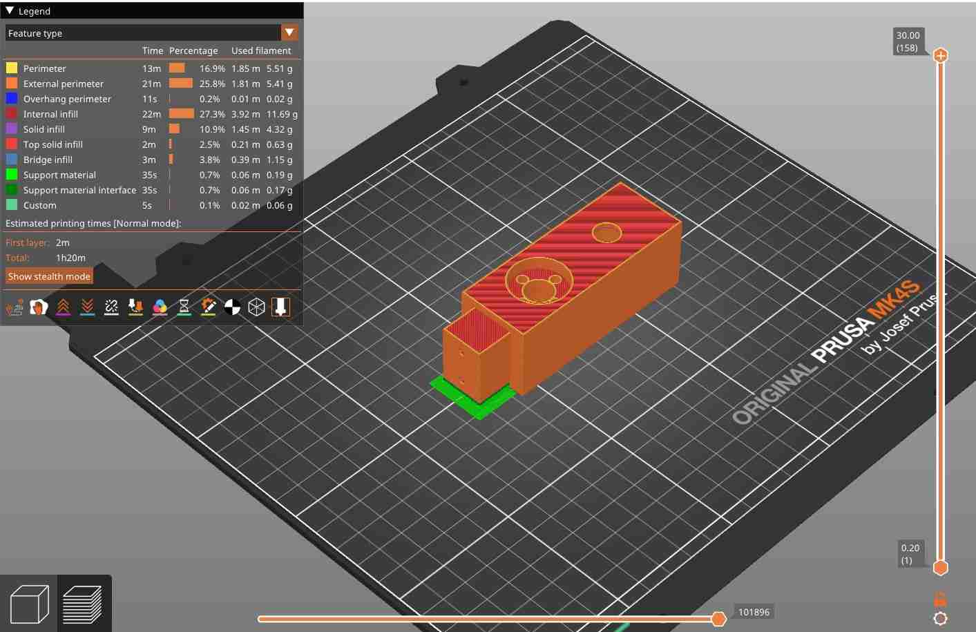Viewport: 976px width, 632px height.
Task: Toggle Bridge infill row visibility
Action: tap(151, 160)
